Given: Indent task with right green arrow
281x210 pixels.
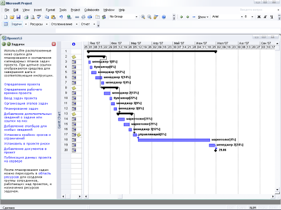Looking at the screenshot, I should coord(187,17).
